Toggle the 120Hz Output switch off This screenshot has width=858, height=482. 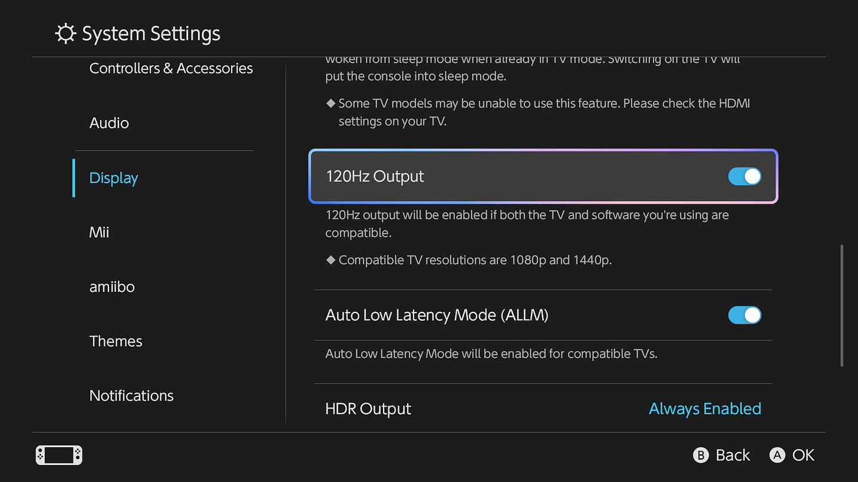point(744,176)
